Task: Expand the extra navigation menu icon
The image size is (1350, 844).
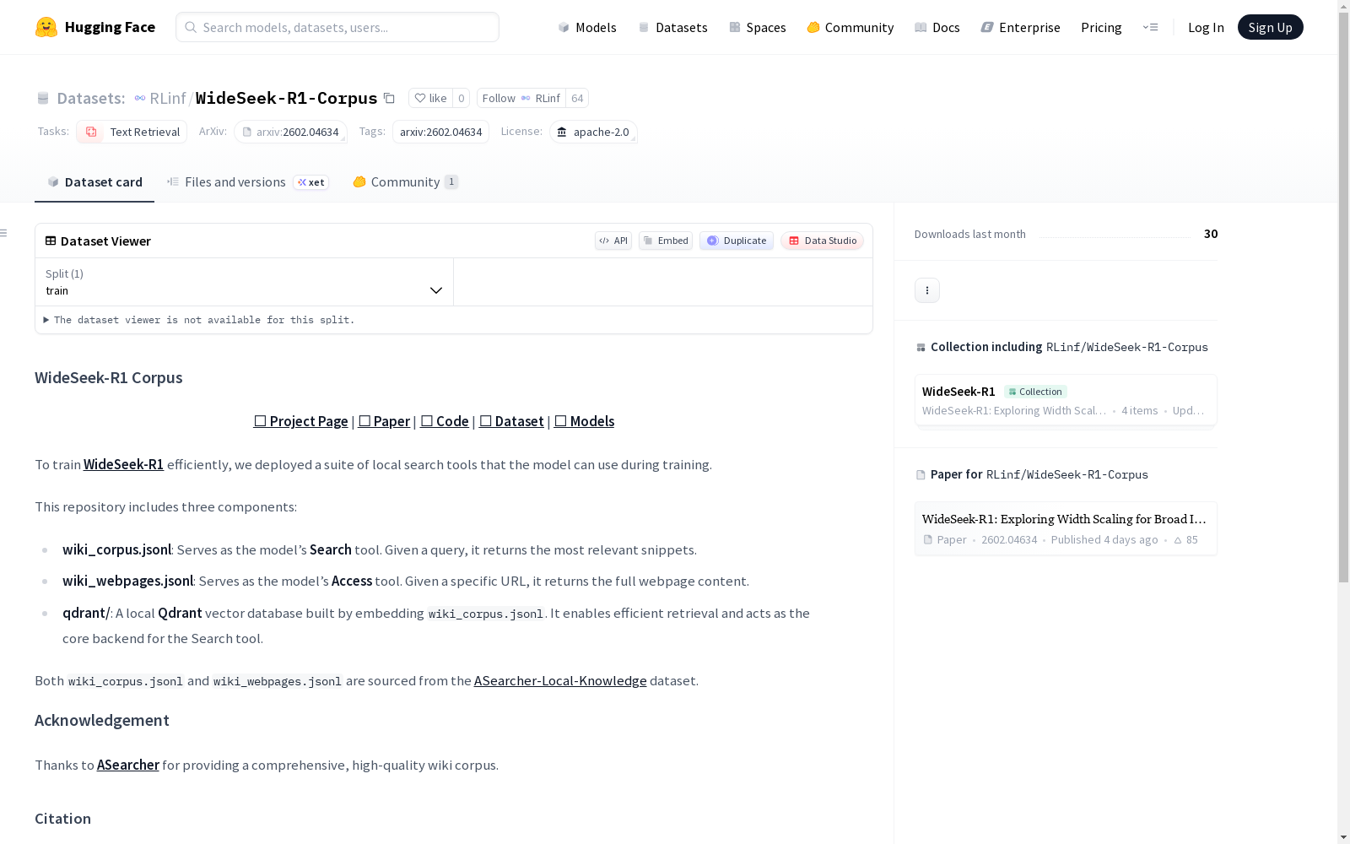Action: click(1150, 27)
